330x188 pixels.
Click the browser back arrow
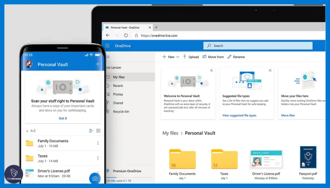pyautogui.click(x=108, y=35)
